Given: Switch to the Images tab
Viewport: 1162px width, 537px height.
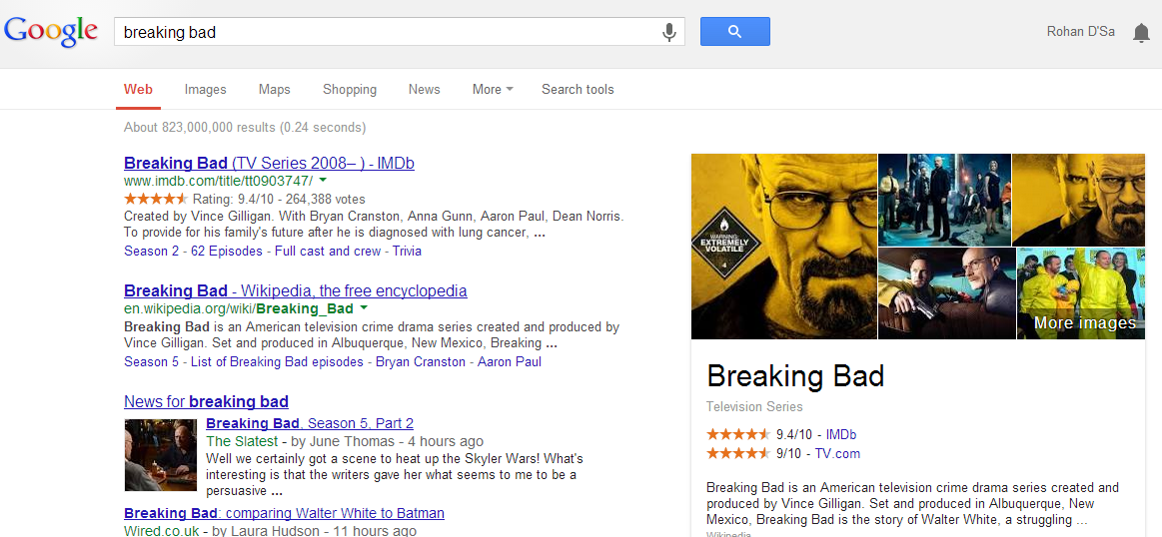Looking at the screenshot, I should click(205, 90).
